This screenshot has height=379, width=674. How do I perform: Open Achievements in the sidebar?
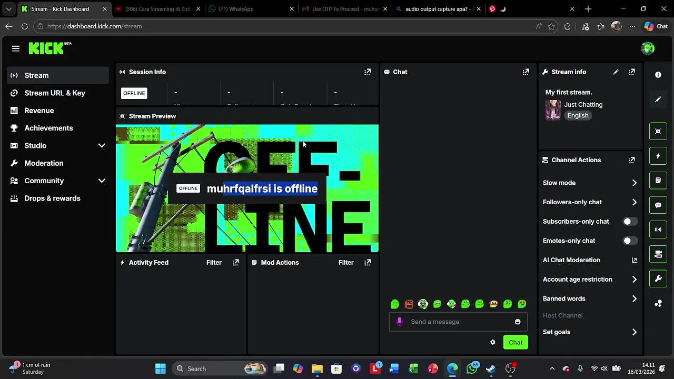[58, 128]
